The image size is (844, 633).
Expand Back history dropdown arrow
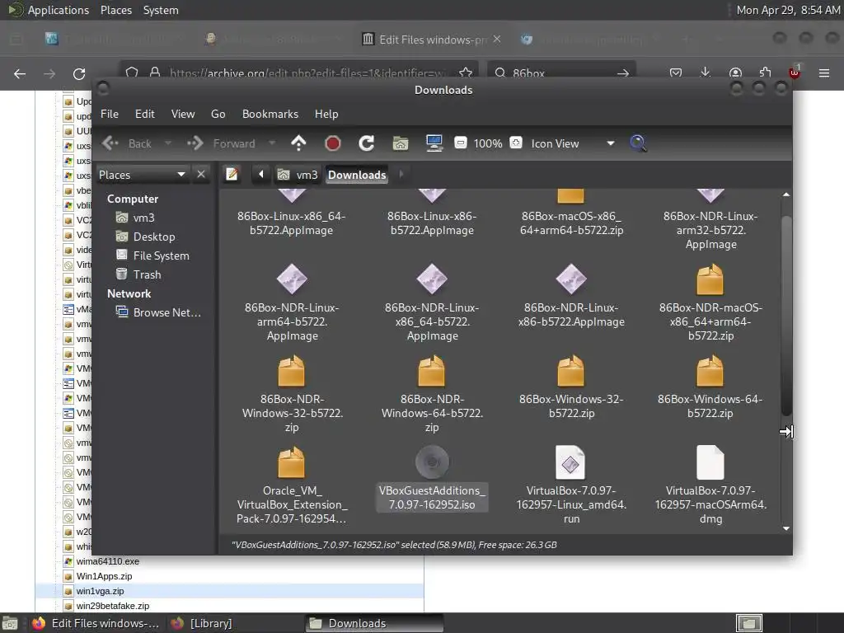click(168, 143)
